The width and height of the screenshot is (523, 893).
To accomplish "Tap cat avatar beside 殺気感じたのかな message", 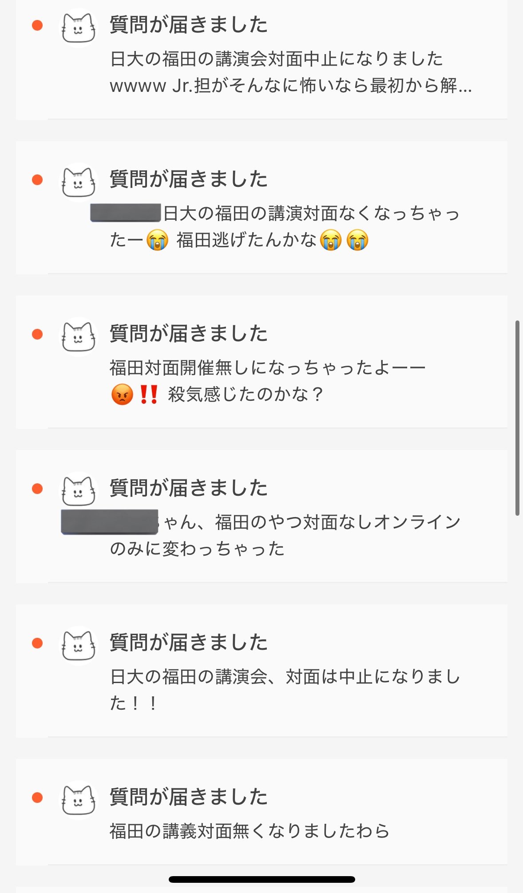I will click(x=79, y=336).
